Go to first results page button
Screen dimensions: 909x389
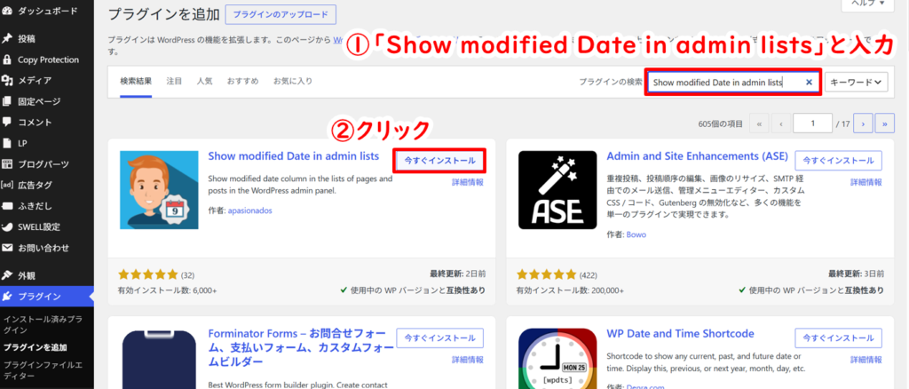[760, 123]
